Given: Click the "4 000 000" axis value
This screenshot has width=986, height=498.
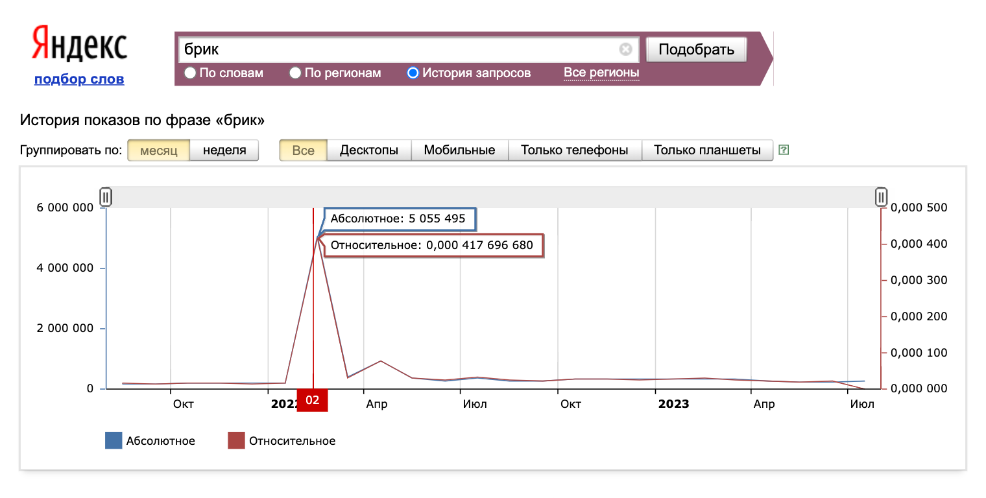Looking at the screenshot, I should (65, 268).
